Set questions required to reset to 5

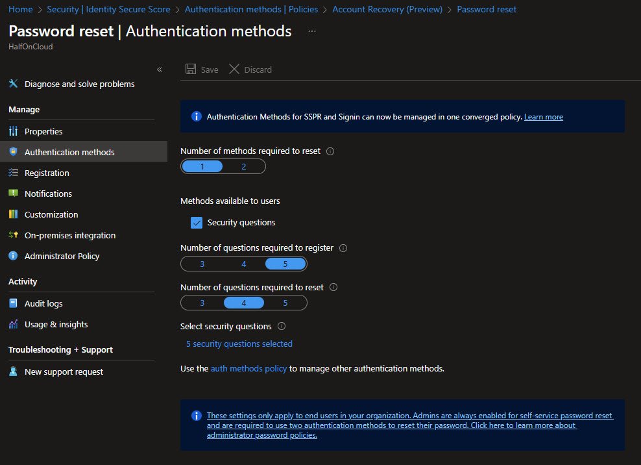(285, 303)
